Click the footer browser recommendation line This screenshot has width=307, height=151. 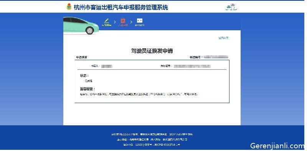(x=152, y=135)
